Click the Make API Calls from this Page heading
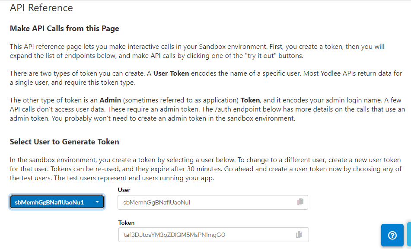This screenshot has height=249, width=411. (x=64, y=28)
